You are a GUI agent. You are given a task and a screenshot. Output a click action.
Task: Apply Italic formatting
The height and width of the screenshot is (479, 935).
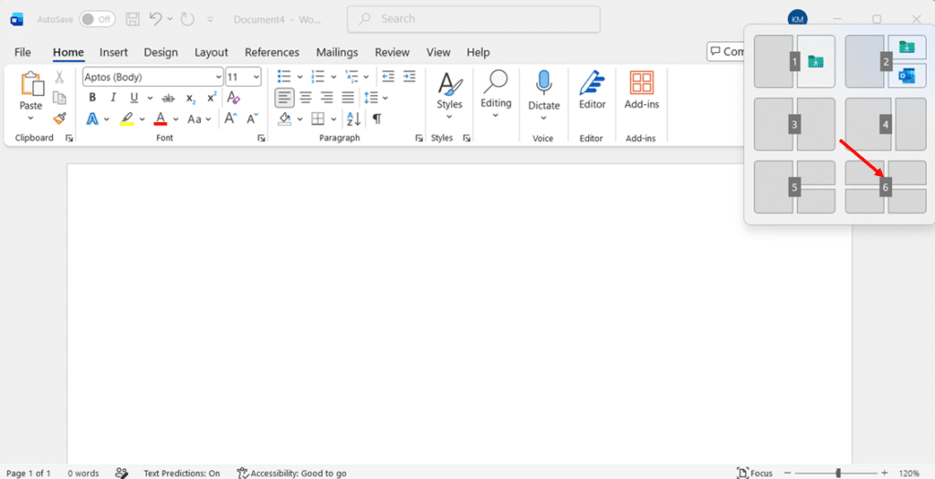113,98
